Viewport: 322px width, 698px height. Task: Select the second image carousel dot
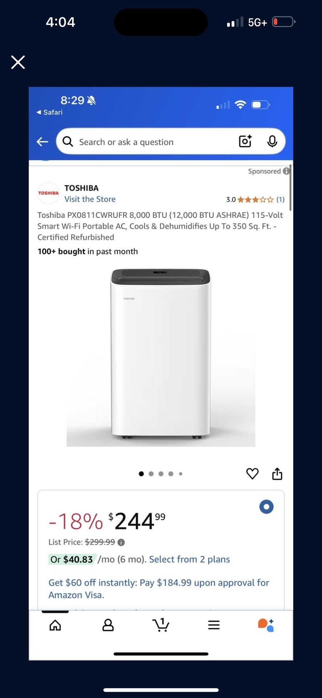point(151,474)
